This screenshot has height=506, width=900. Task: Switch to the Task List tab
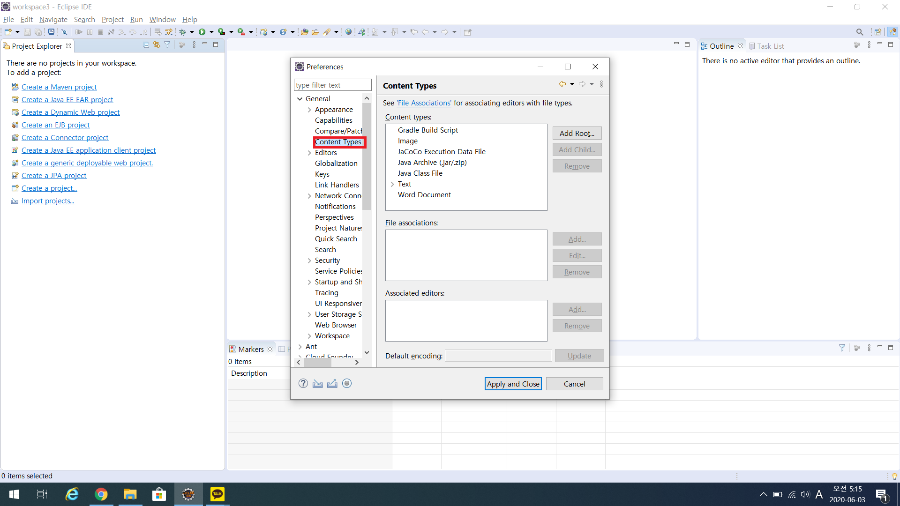pyautogui.click(x=766, y=46)
